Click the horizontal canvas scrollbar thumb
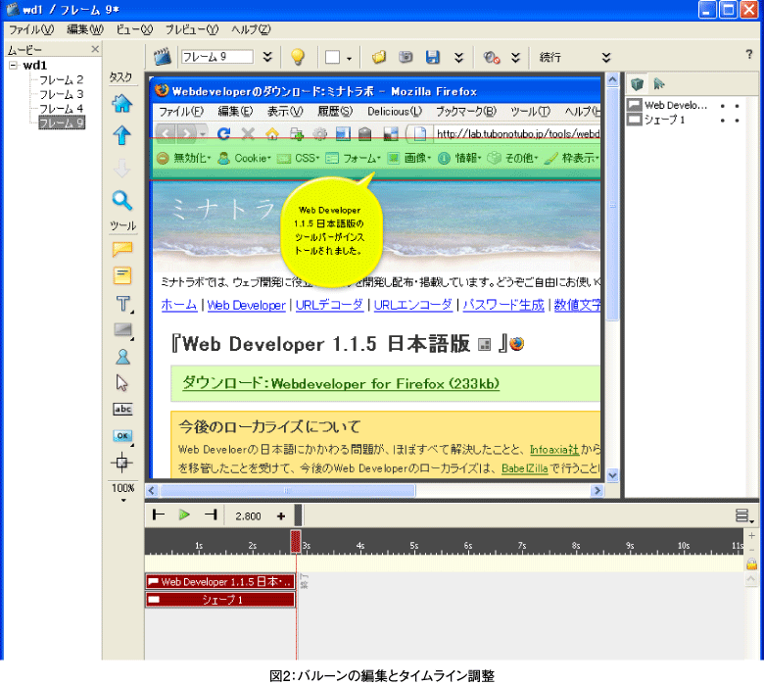The image size is (764, 686). [x=287, y=490]
